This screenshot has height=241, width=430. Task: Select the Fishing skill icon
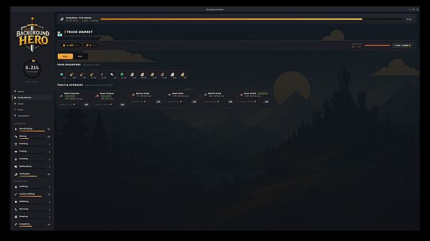pos(16,151)
